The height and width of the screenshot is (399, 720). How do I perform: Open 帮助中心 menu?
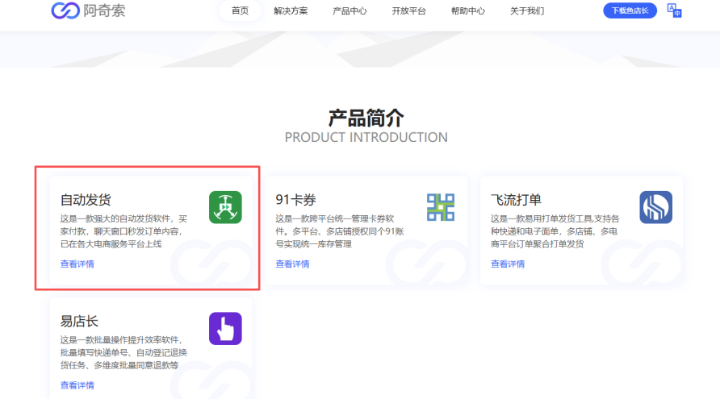click(x=468, y=10)
